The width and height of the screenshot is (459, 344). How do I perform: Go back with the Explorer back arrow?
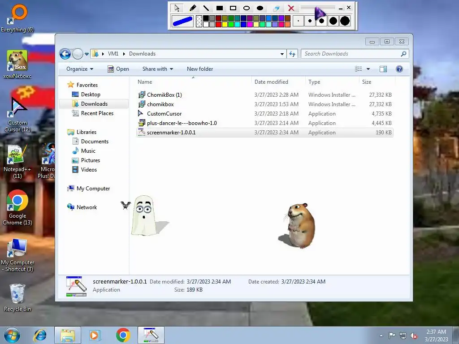click(65, 54)
